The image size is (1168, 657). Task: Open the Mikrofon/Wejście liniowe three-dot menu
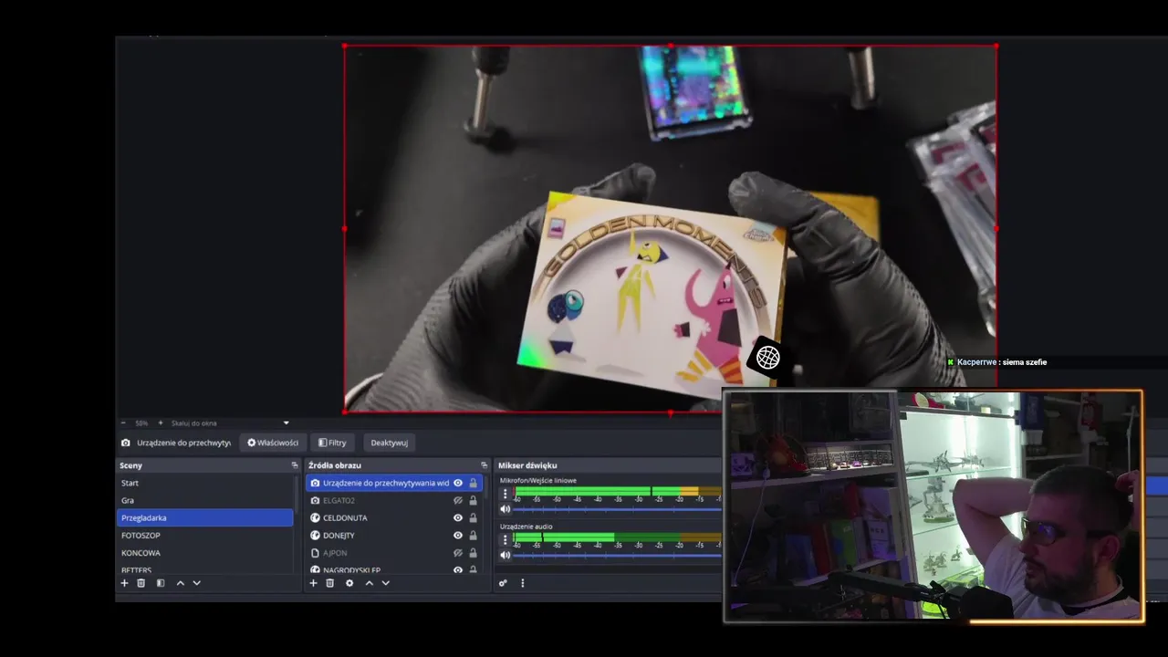505,494
